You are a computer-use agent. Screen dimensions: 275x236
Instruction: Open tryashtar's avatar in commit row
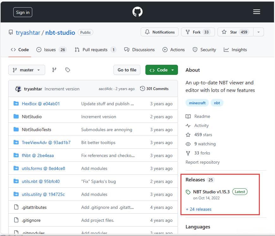click(x=18, y=89)
